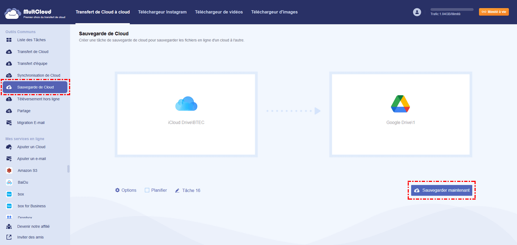Click the box for Business icon
Screen dimensions: 517x245
pos(9,206)
